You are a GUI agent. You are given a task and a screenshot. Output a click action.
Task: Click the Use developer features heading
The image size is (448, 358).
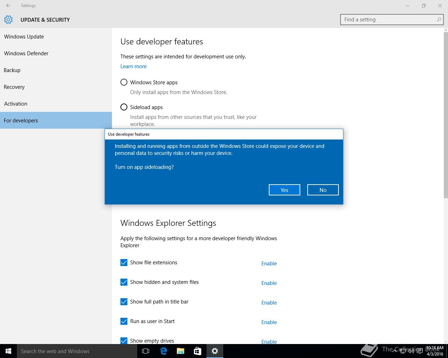point(162,42)
